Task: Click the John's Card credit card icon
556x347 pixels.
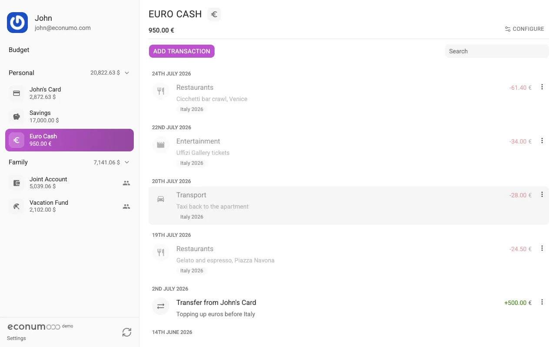Action: click(x=17, y=93)
